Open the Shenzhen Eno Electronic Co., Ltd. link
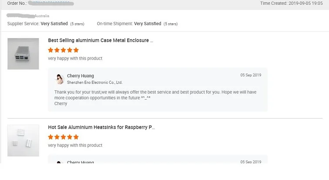The image size is (329, 180). [x=95, y=83]
